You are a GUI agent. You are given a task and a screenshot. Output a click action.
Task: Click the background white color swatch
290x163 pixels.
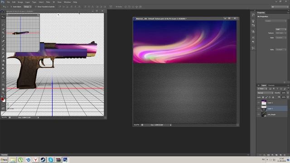pyautogui.click(x=4, y=101)
